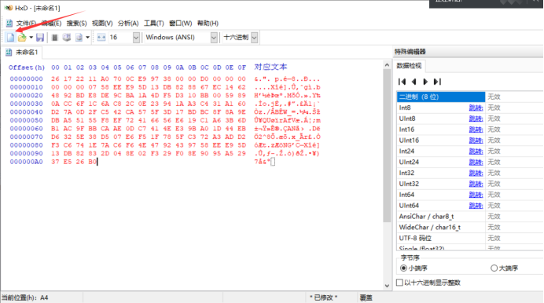Open the 搜索(S) menu

click(x=77, y=24)
